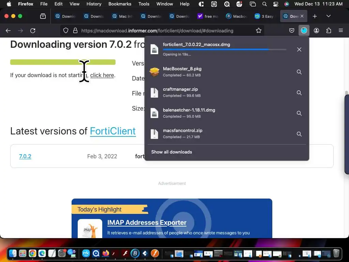Image resolution: width=349 pixels, height=262 pixels.
Task: Open Finder from the Dock
Action: pos(13,253)
